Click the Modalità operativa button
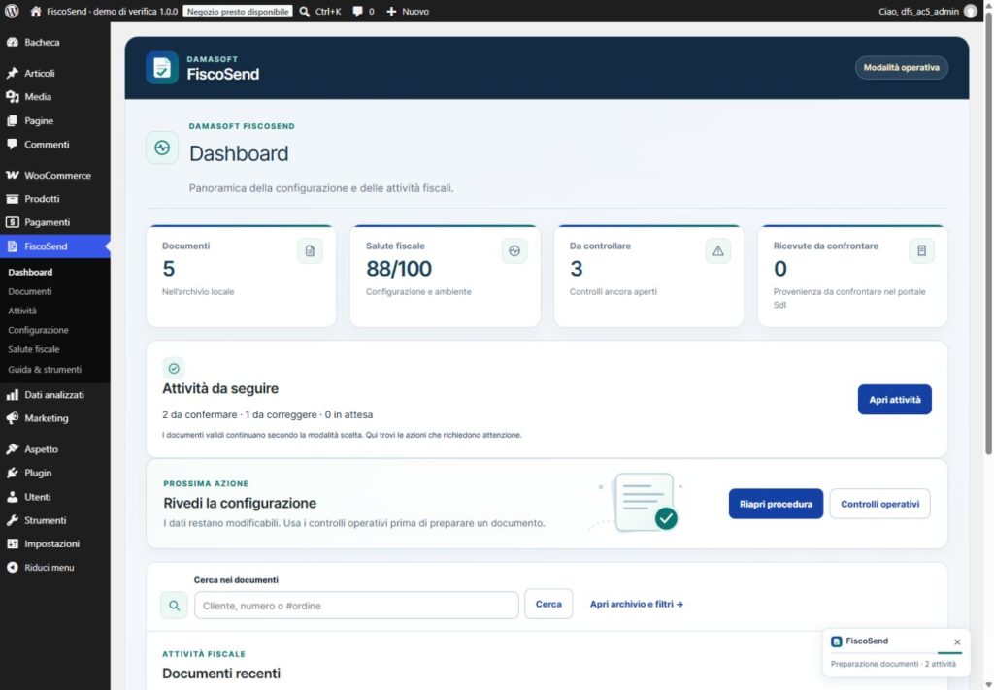The width and height of the screenshot is (994, 690). tap(902, 68)
